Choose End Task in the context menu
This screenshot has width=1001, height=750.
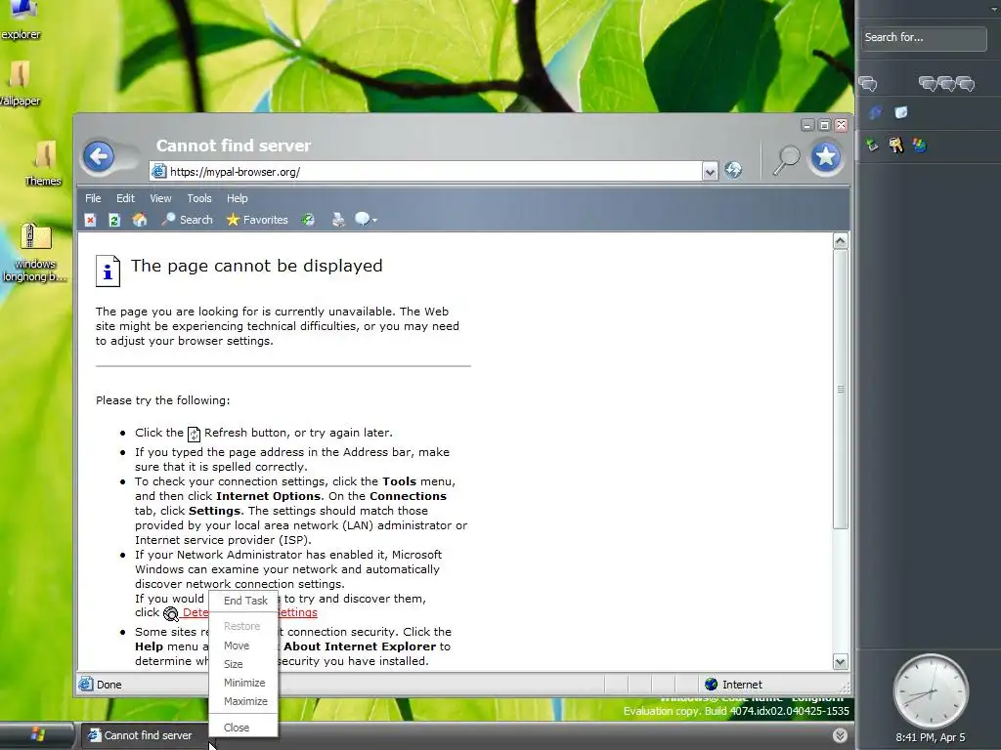245,601
